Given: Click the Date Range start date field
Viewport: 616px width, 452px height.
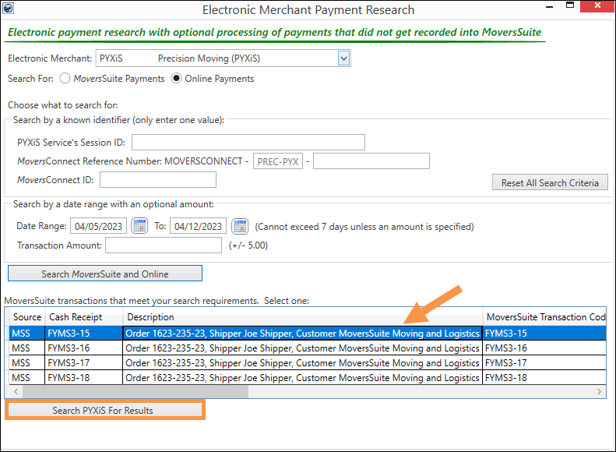Looking at the screenshot, I should pos(98,227).
